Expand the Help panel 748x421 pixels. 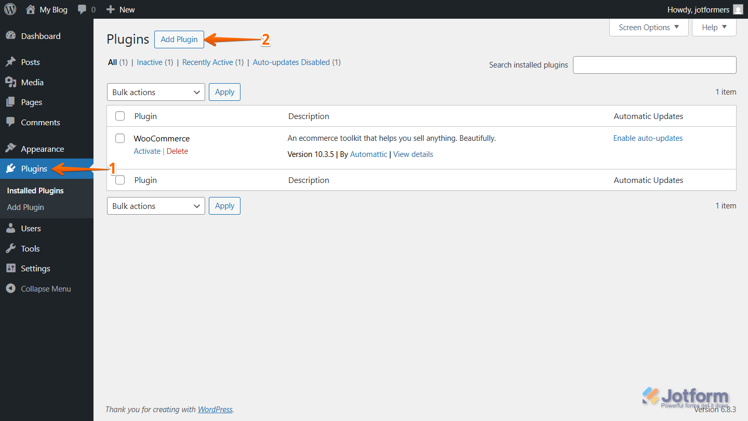click(714, 27)
